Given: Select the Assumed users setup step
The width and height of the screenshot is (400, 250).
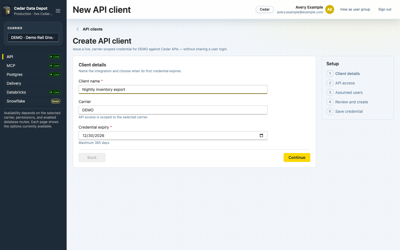Looking at the screenshot, I should coord(349,92).
